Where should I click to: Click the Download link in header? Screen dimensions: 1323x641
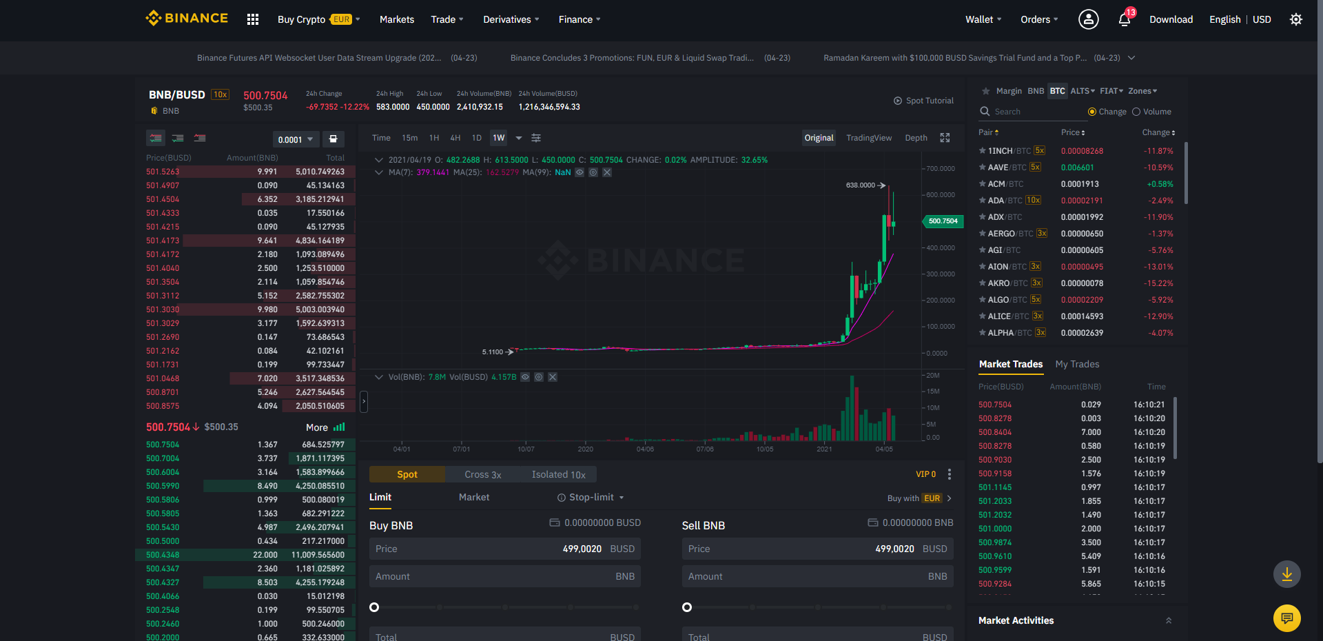(x=1171, y=19)
